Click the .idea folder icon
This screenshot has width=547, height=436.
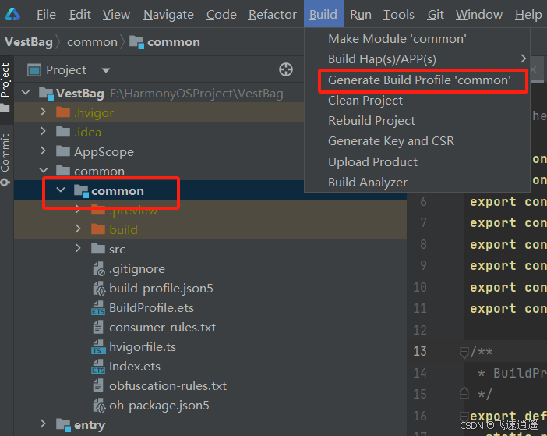click(63, 132)
